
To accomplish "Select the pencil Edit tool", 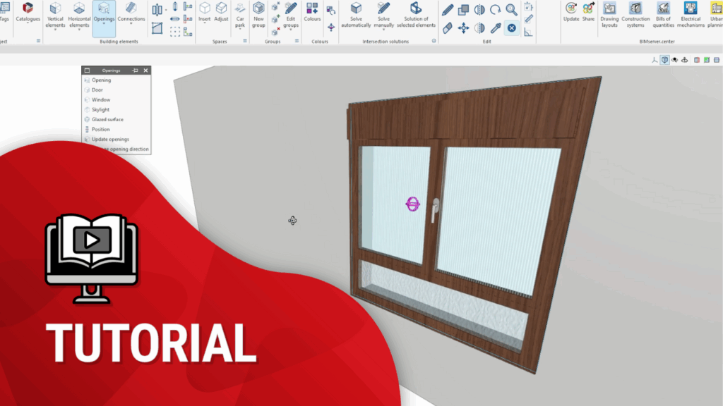I will [x=448, y=10].
